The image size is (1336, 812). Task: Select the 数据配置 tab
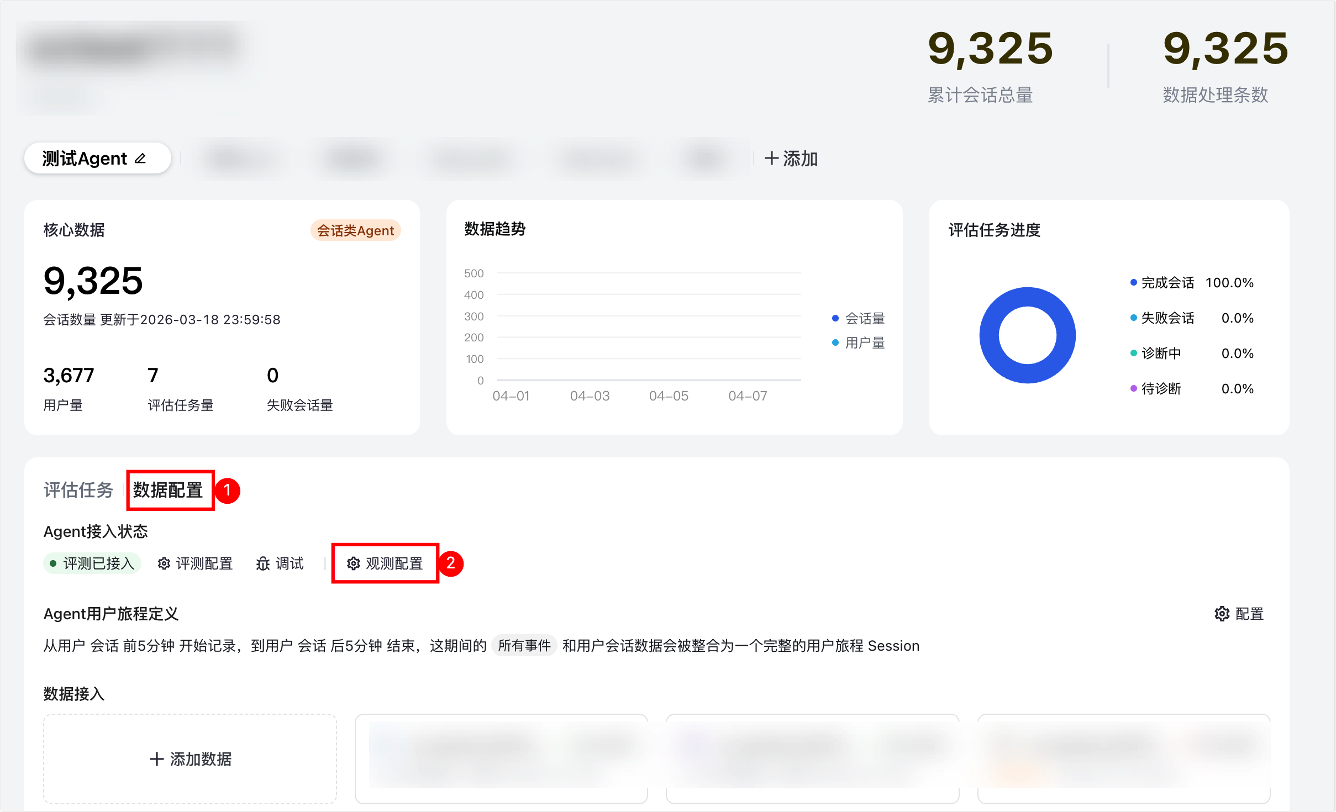168,490
